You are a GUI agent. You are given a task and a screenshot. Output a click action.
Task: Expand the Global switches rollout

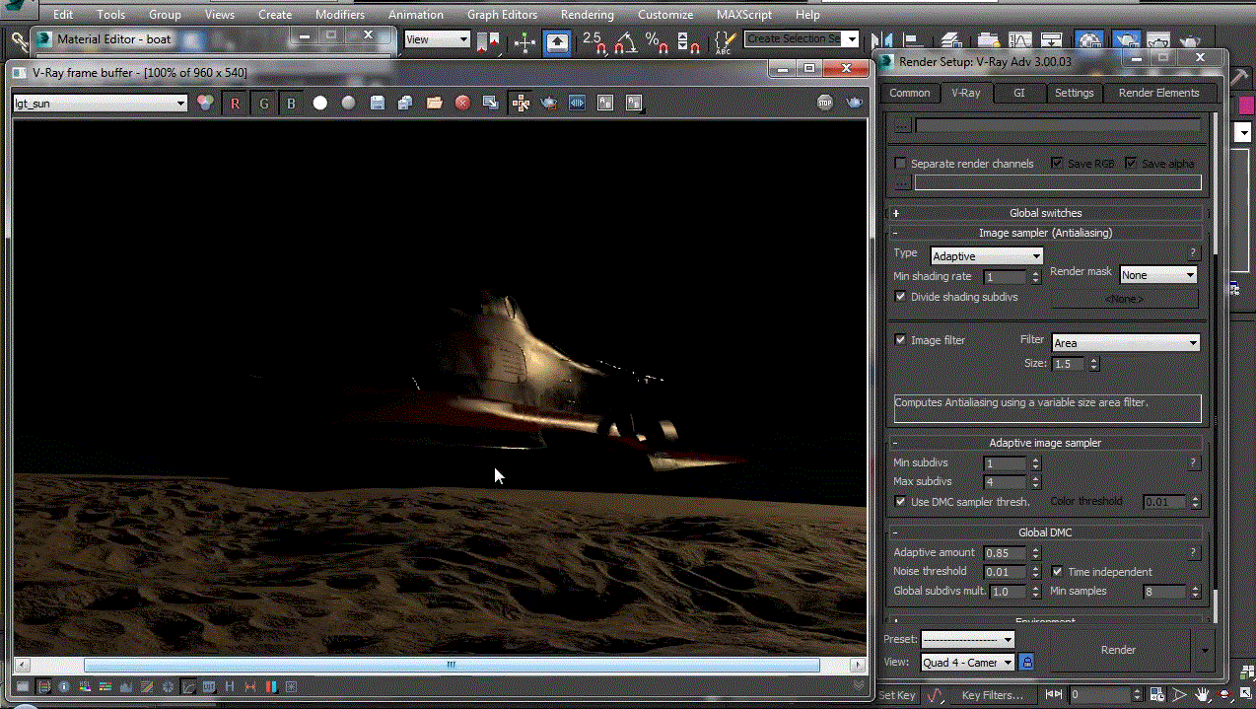point(1046,213)
